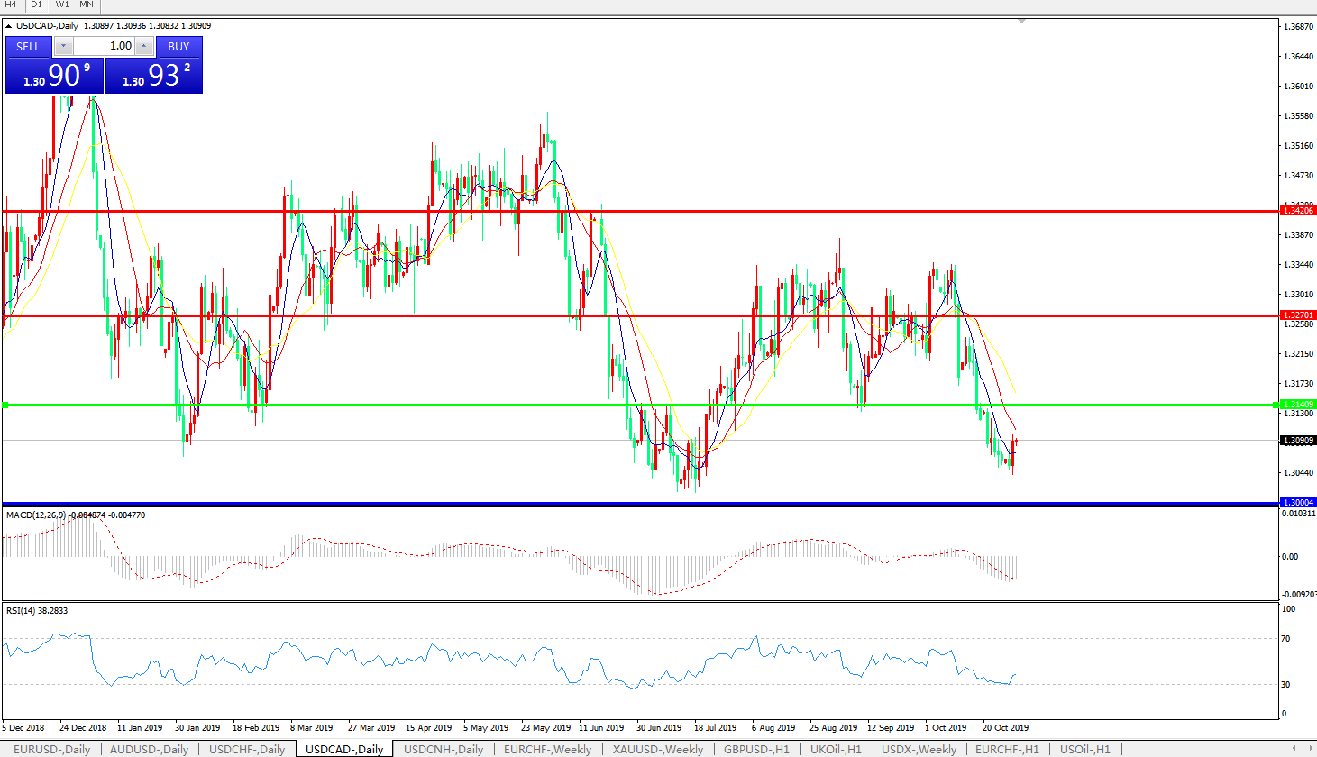Select the D1 timeframe button
The height and width of the screenshot is (757, 1317).
(37, 5)
